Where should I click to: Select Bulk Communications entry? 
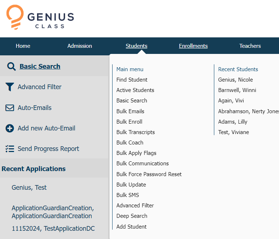[x=142, y=164]
